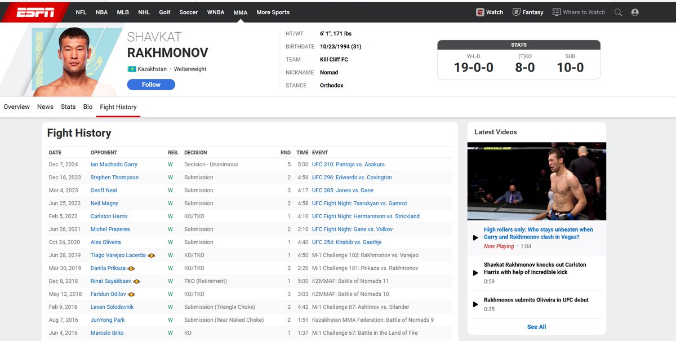Open the NHL menu
Image resolution: width=676 pixels, height=341 pixels.
(144, 12)
